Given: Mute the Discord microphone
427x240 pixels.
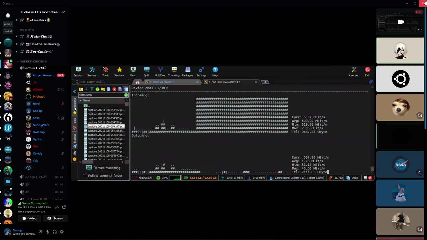Looking at the screenshot, I should pos(47,232).
